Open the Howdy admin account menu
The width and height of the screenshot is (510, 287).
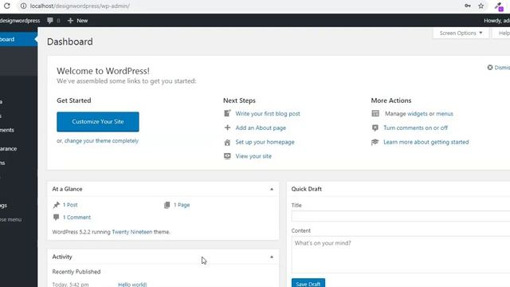[496, 21]
